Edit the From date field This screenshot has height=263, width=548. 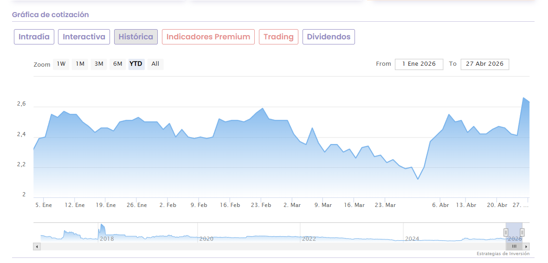point(419,64)
